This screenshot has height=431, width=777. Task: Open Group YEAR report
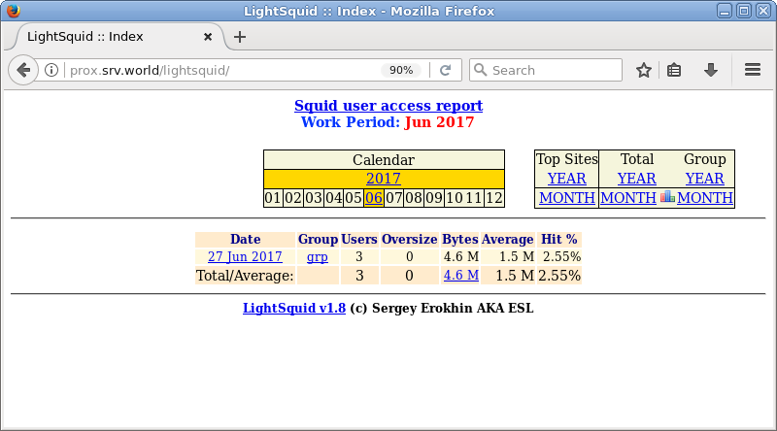pos(705,179)
